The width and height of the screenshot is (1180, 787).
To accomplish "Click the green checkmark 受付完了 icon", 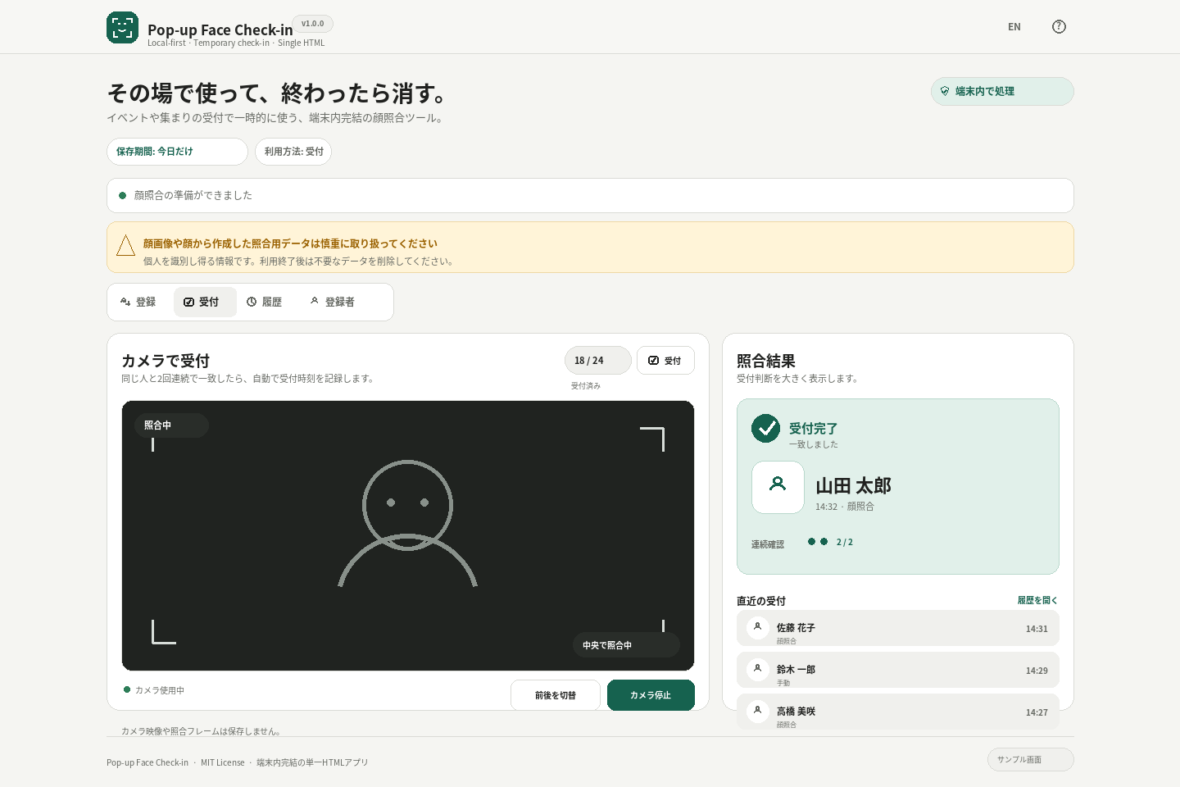I will click(765, 428).
